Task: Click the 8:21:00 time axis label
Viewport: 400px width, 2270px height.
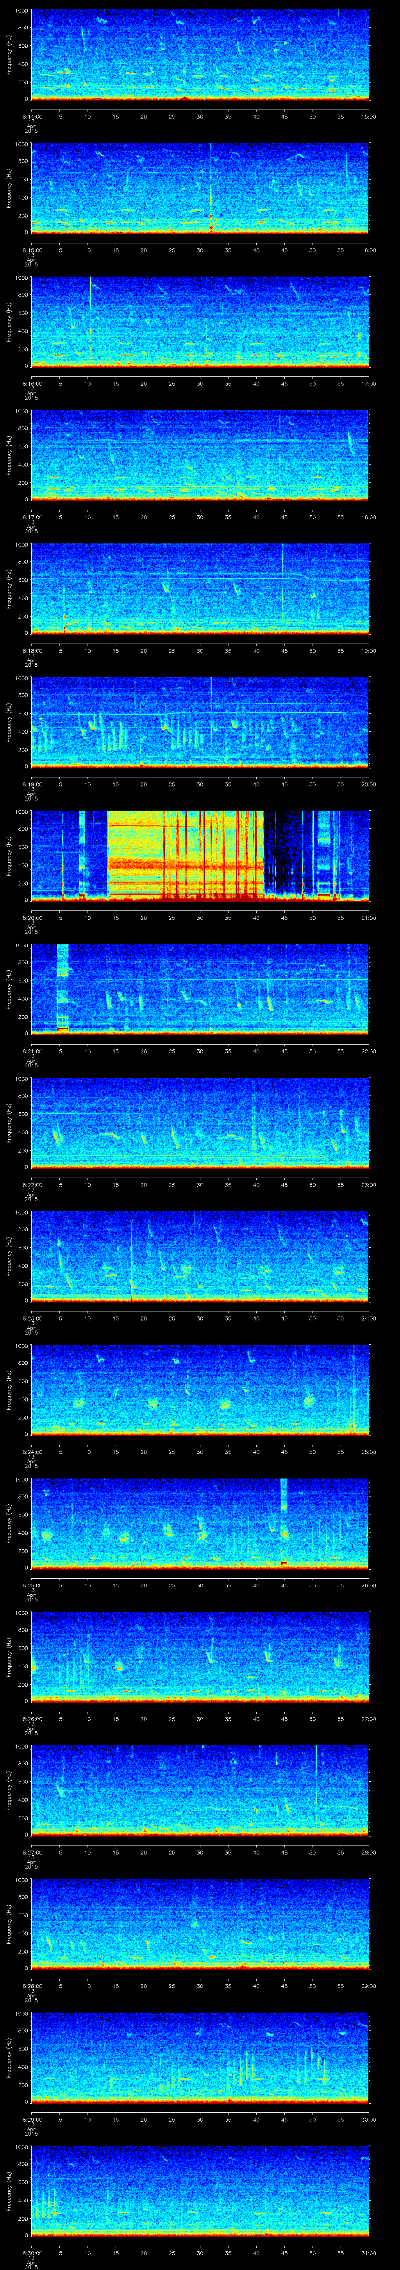Action: pyautogui.click(x=32, y=1050)
